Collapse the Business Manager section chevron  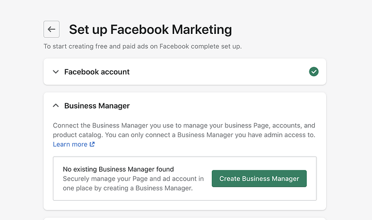(x=56, y=106)
